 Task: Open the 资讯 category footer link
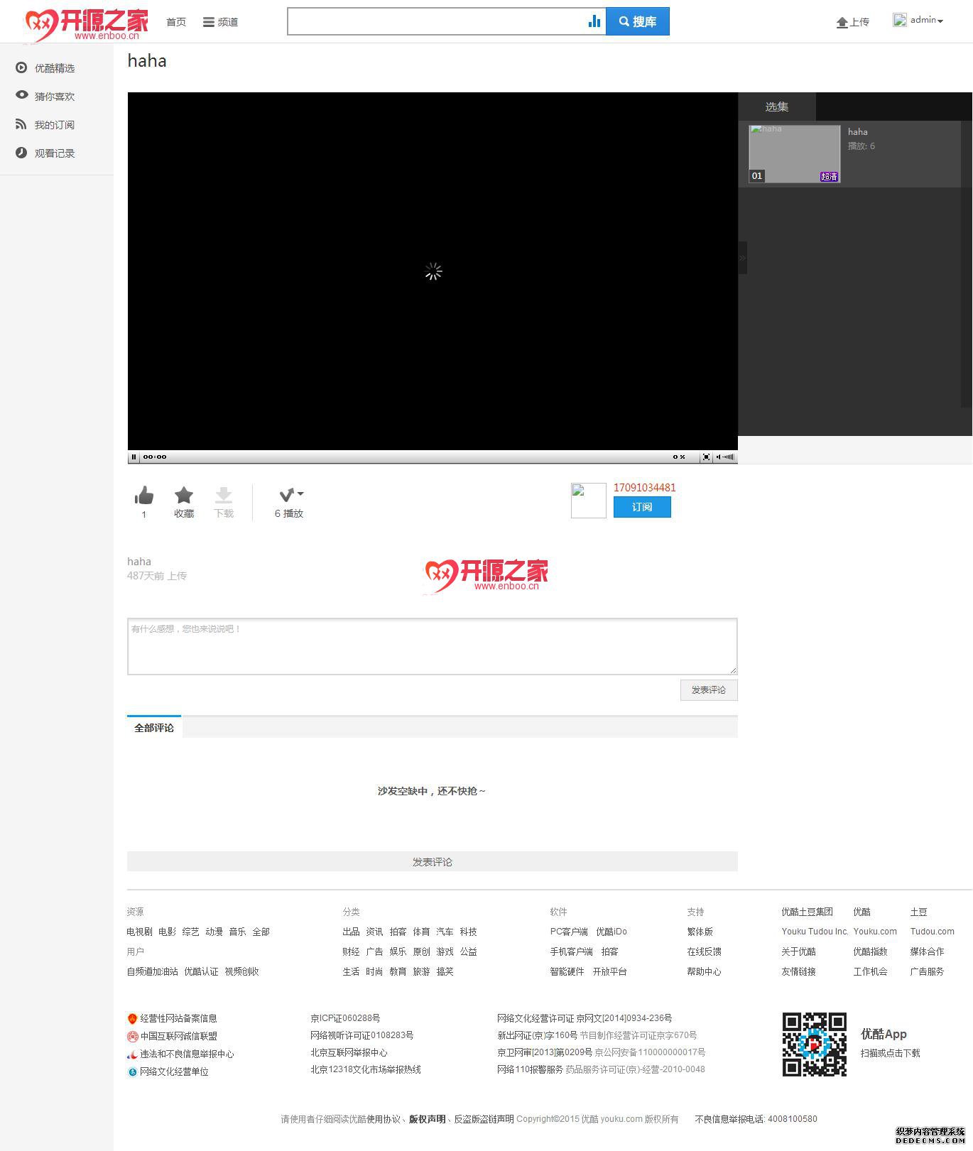pos(374,932)
